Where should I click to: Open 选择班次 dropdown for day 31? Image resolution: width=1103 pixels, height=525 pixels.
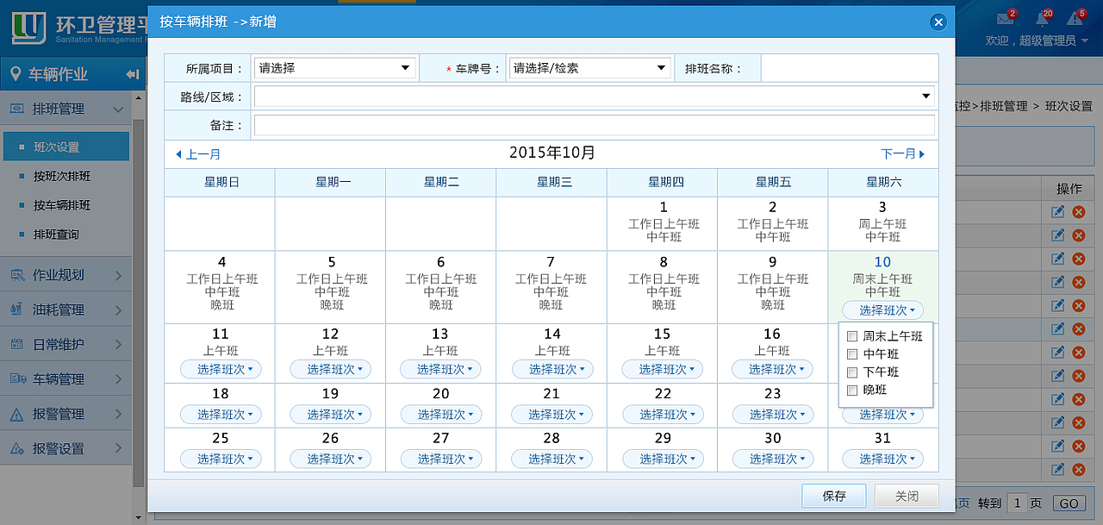[882, 459]
